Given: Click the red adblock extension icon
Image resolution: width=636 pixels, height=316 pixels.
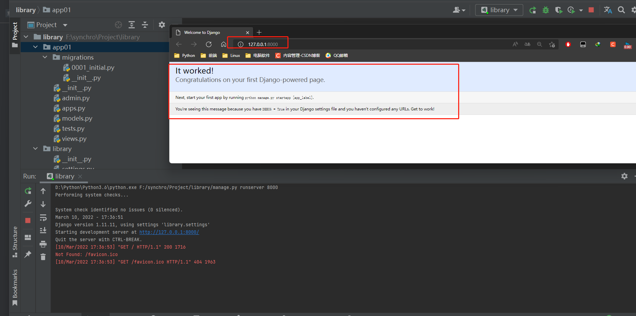Looking at the screenshot, I should coord(568,44).
